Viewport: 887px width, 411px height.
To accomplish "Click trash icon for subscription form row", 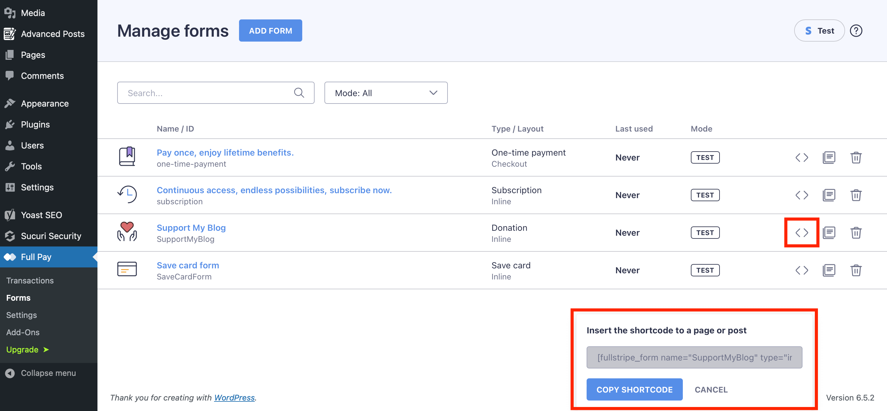I will pyautogui.click(x=856, y=195).
